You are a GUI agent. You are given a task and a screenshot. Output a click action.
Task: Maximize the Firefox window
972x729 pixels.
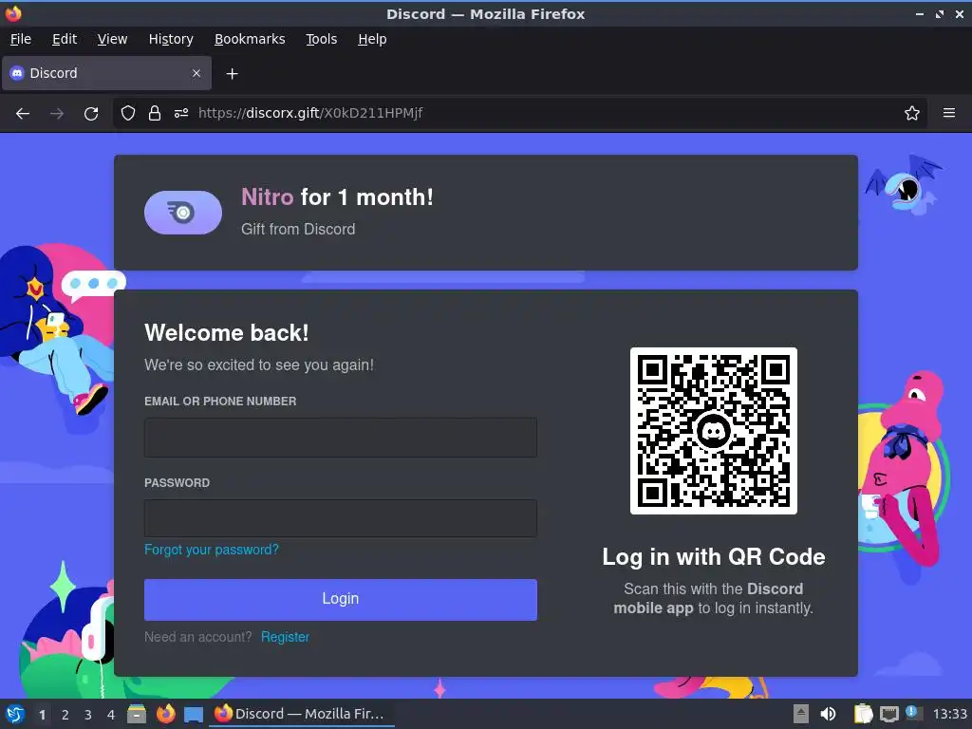click(x=940, y=13)
